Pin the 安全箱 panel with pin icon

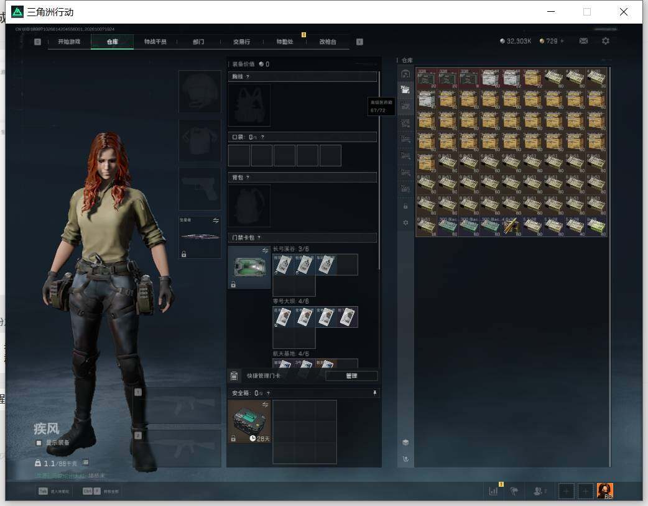375,393
